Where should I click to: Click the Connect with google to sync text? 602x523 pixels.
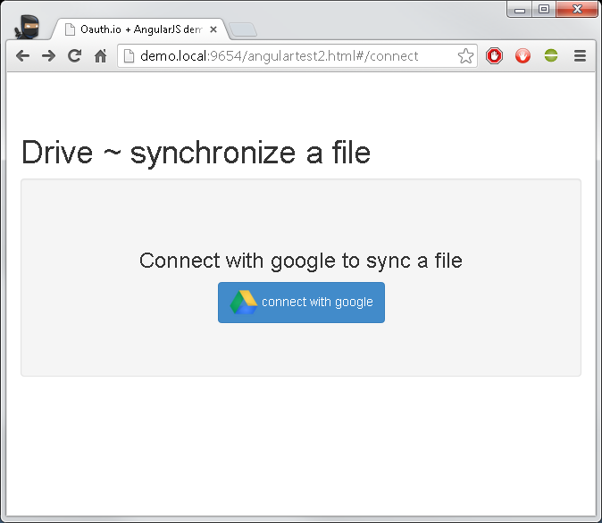coord(301,261)
